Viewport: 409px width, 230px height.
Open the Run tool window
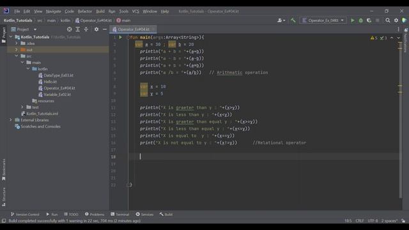52,215
